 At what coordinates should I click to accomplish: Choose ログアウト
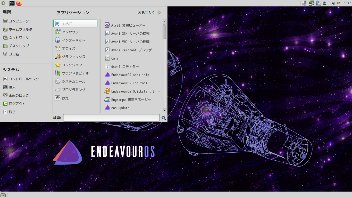[x=26, y=104]
